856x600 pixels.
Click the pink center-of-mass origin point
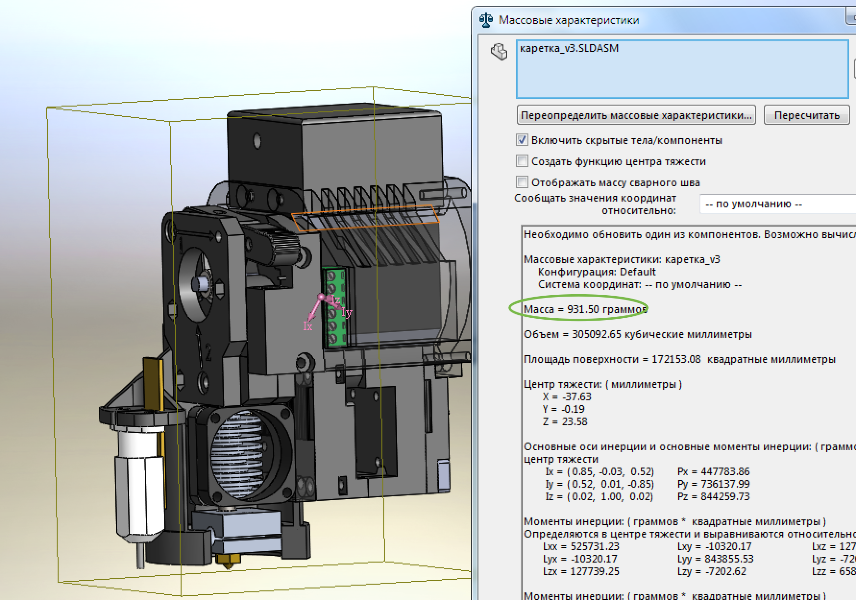click(321, 297)
